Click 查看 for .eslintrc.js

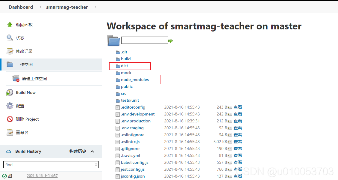coord(238,142)
